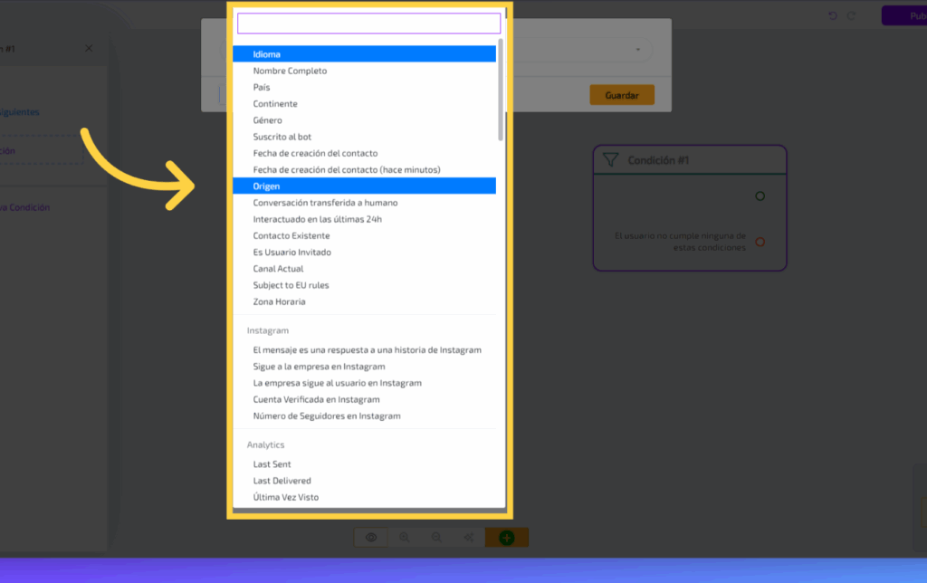
Task: Click the orange output connector on Condición #1
Action: coord(760,242)
